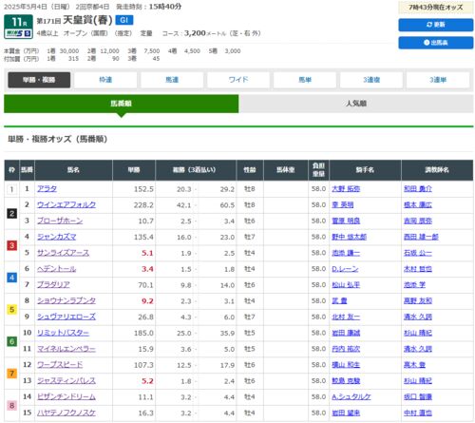Viewport: 475px width, 423px height.
Task: Switch to the 3連複 tab
Action: pos(371,80)
